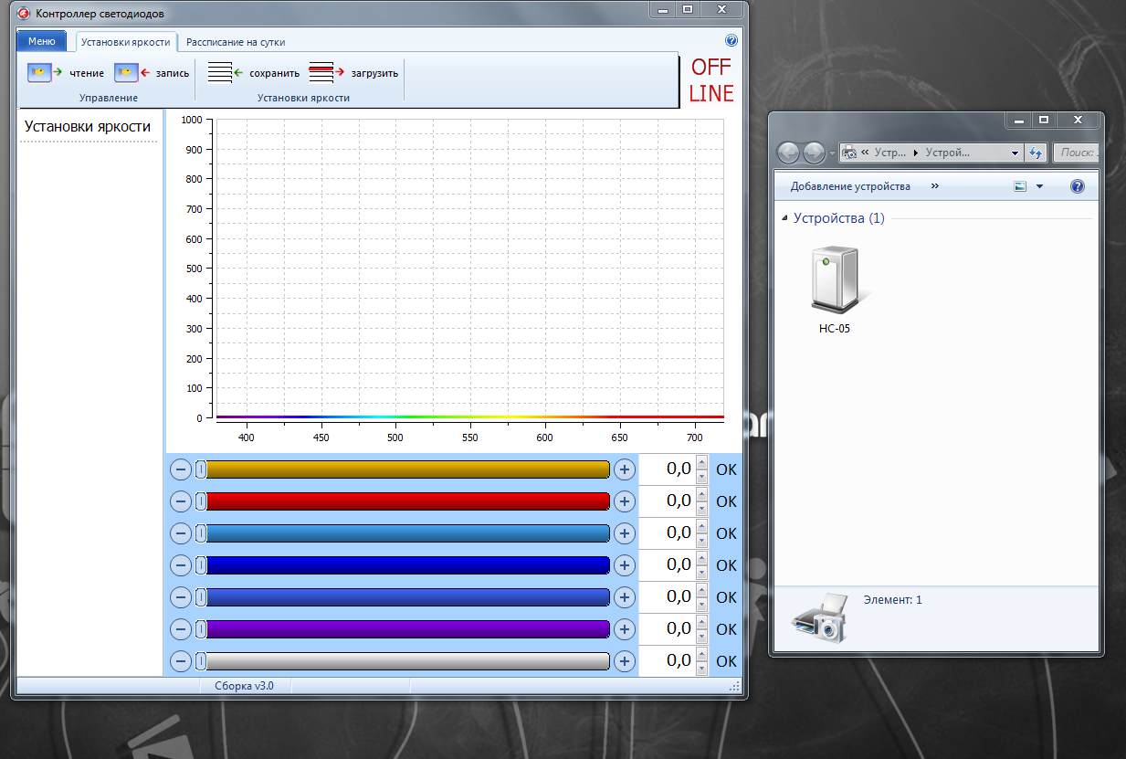The image size is (1126, 759).
Task: Decrease the white channel minus button
Action: [181, 661]
